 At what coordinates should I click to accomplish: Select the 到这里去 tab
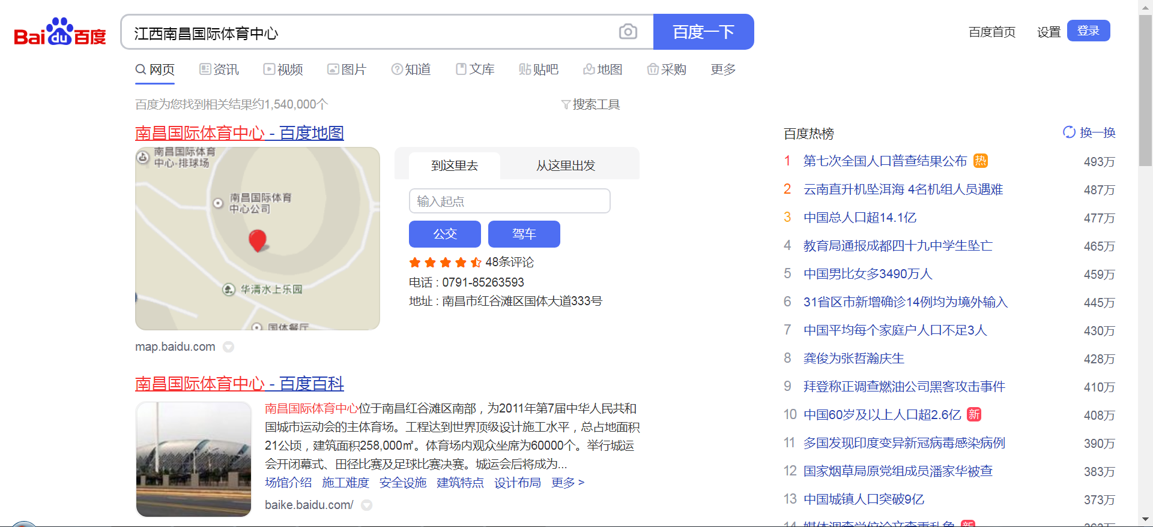[455, 165]
